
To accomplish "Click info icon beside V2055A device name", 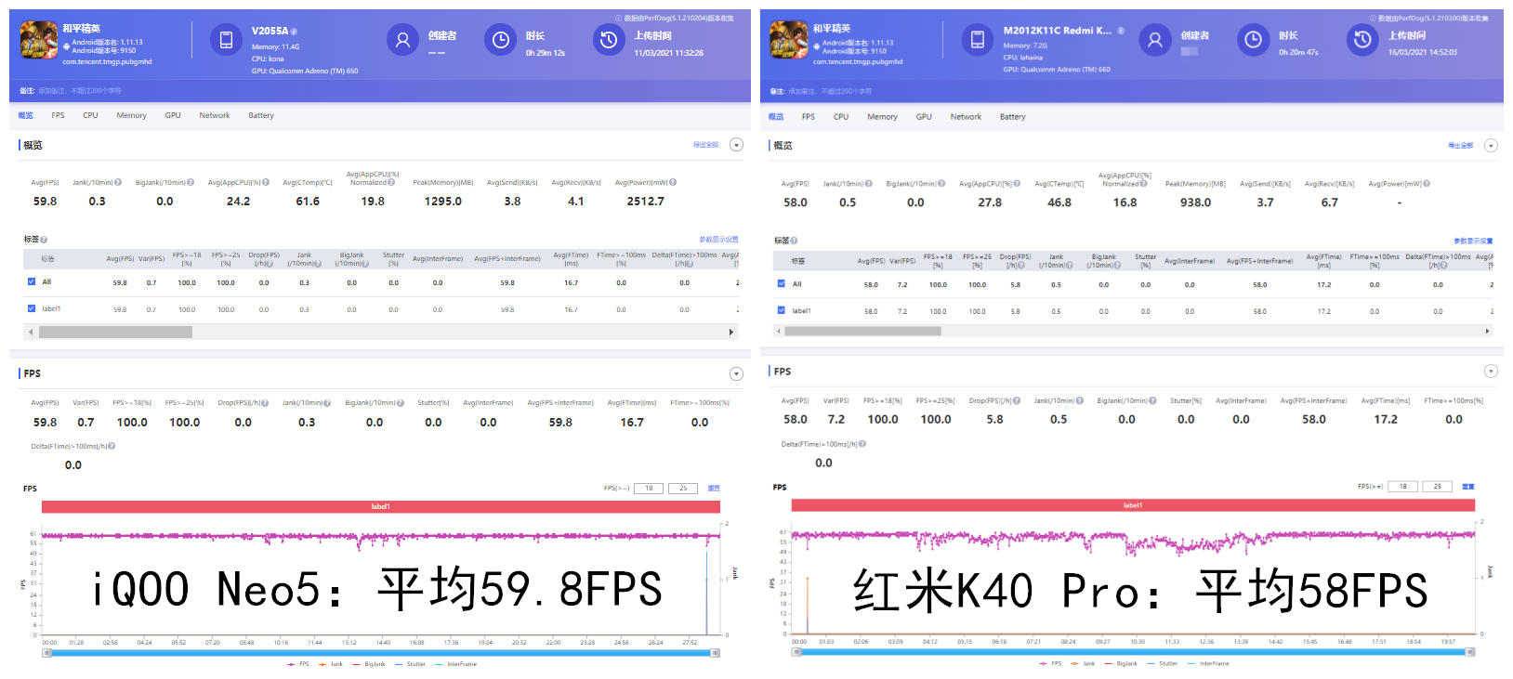I will (x=294, y=32).
